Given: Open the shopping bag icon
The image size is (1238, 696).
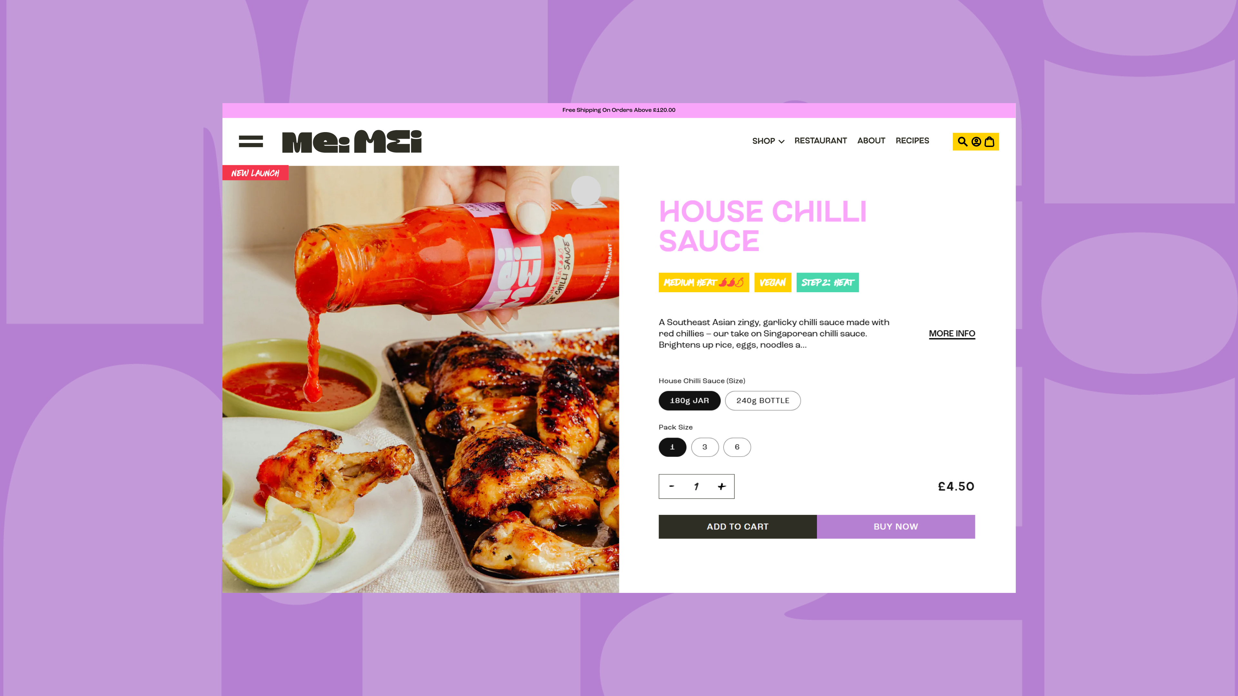Looking at the screenshot, I should pos(989,141).
